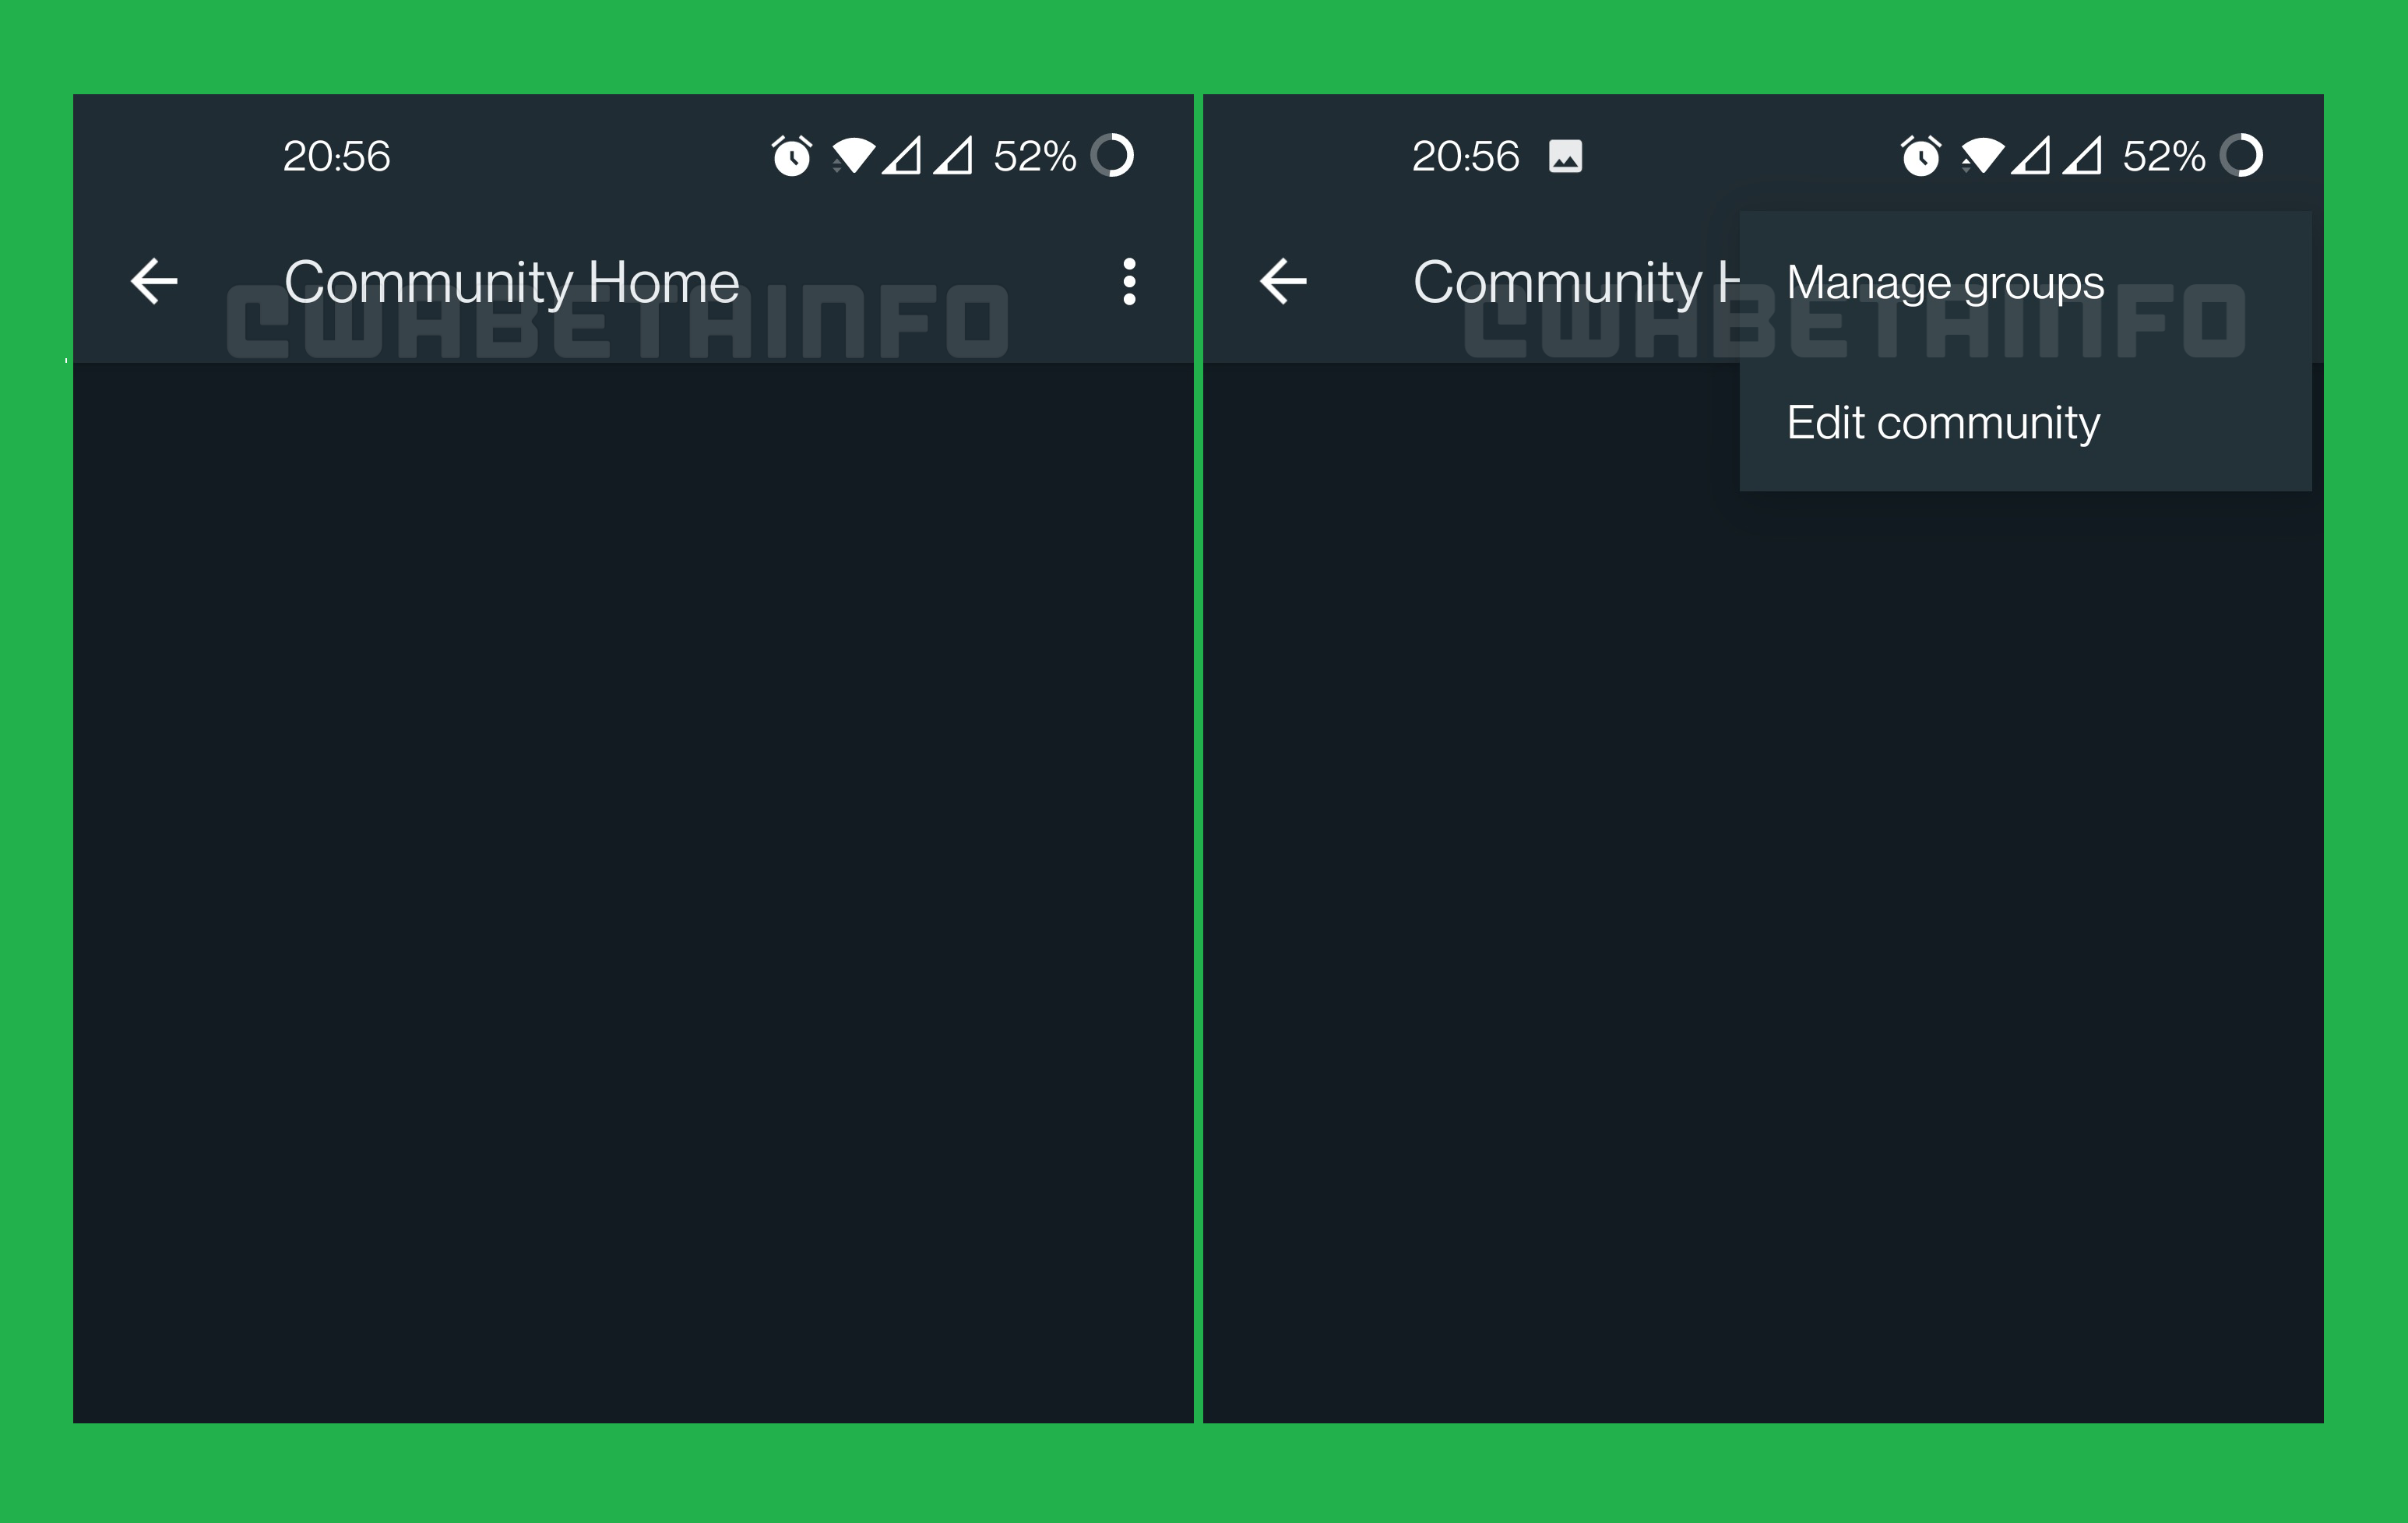Screen dimensions: 2408x1523
Task: Tap 20:56 clock in right status bar
Action: (1465, 156)
